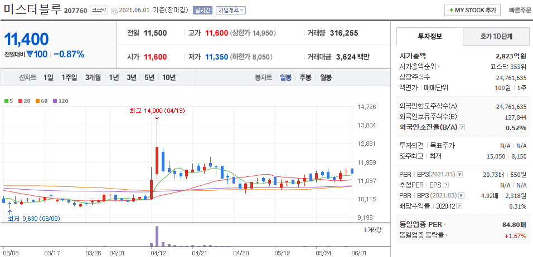The width and height of the screenshot is (533, 257).
Task: Click the stock code 207760
Action: (76, 11)
